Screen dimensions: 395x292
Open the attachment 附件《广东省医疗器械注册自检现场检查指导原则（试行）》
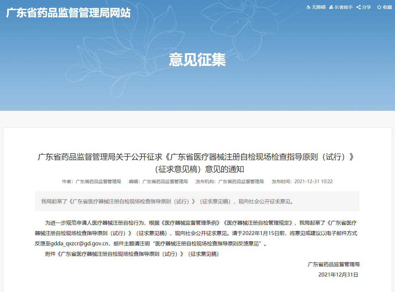coord(132,254)
